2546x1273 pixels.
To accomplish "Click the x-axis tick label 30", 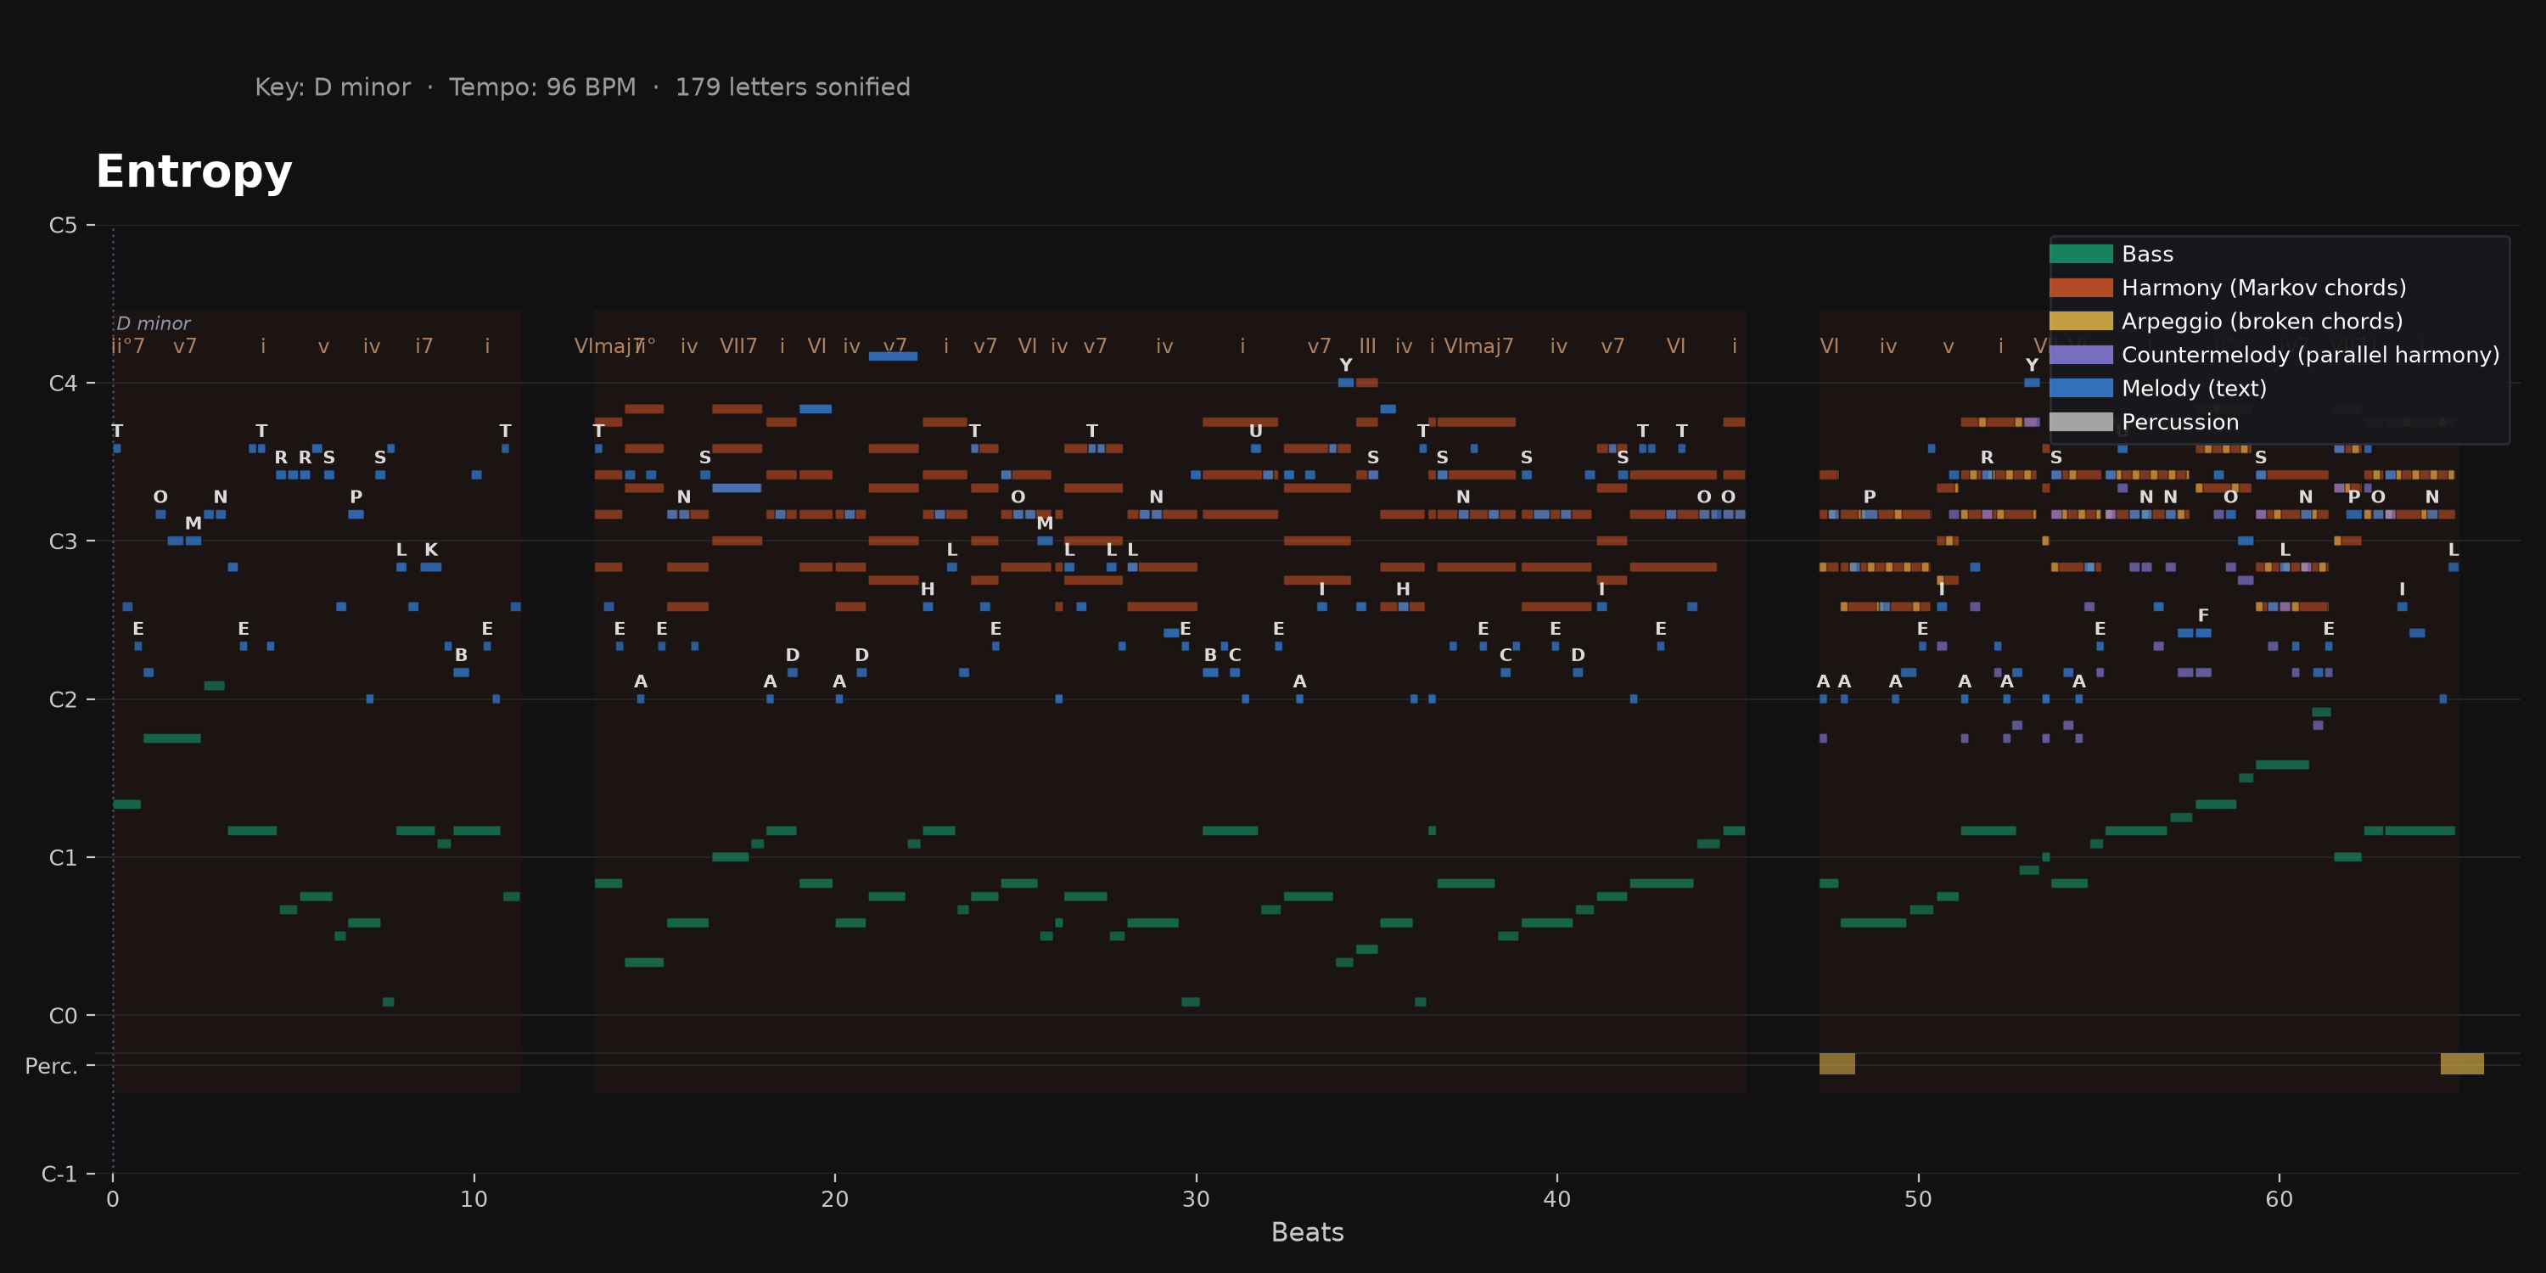I will pos(1196,1199).
